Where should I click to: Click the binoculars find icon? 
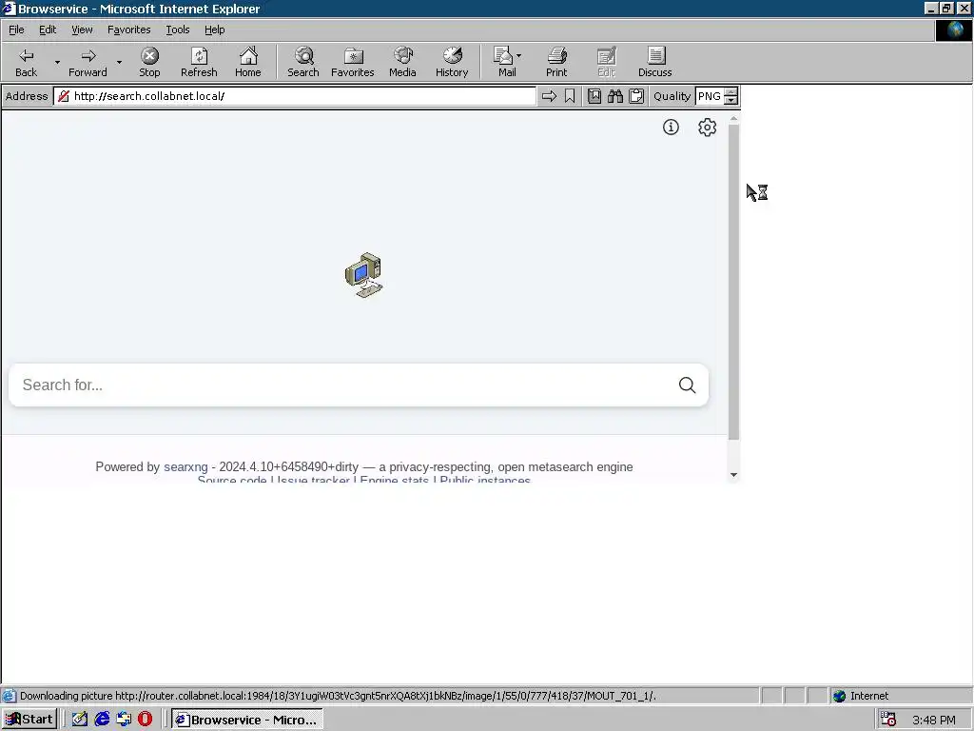click(x=615, y=96)
